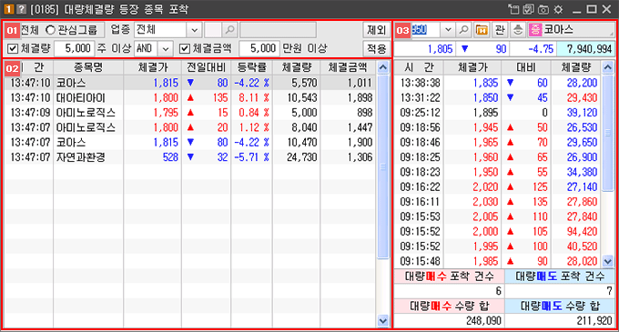Open the orange H folder icon
The height and width of the screenshot is (332, 619).
(x=482, y=30)
